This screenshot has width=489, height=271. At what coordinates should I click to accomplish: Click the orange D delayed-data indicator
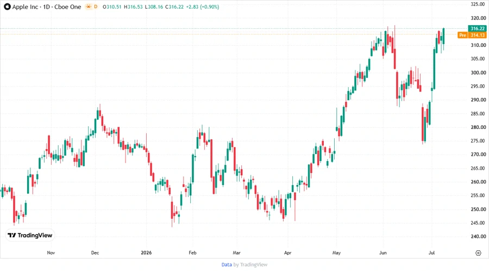tap(96, 7)
